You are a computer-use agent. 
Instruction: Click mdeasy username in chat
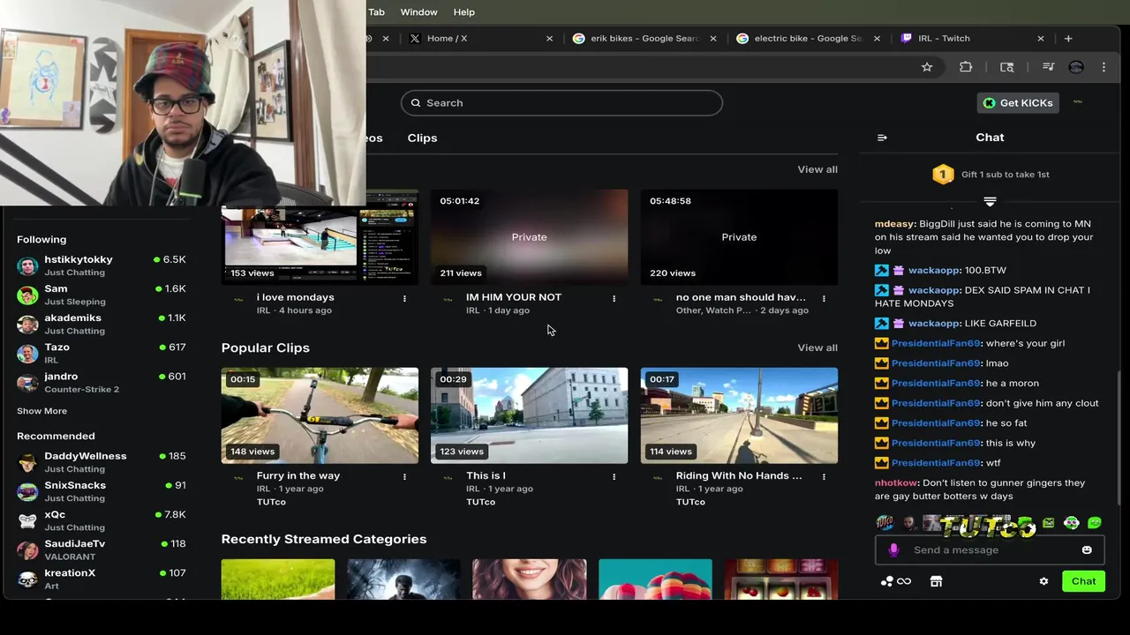[x=894, y=224]
